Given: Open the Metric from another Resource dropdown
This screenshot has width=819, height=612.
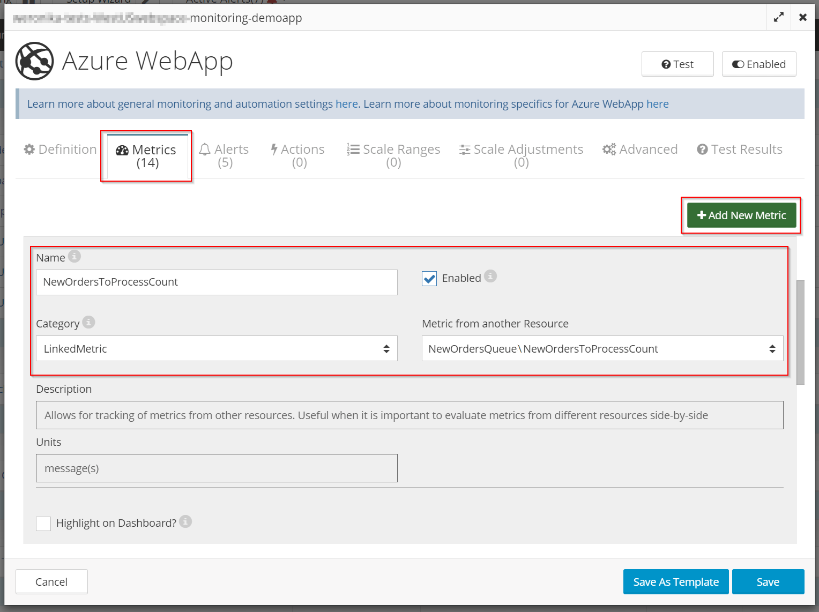Looking at the screenshot, I should tap(602, 349).
